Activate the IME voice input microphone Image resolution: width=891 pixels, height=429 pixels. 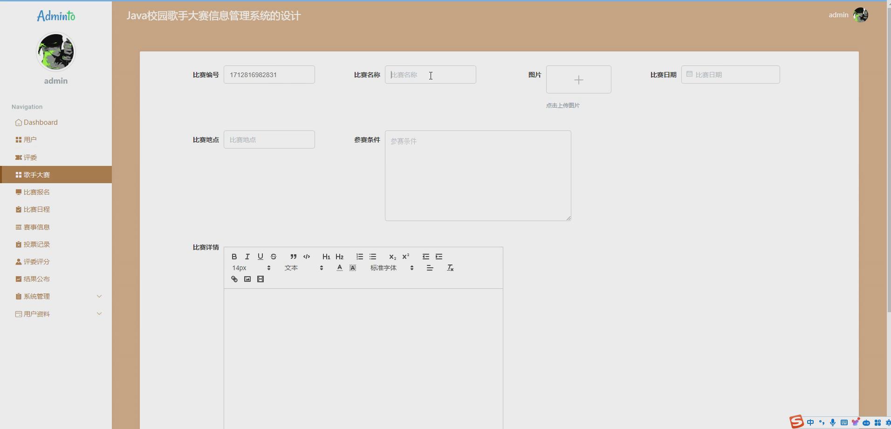coord(833,422)
